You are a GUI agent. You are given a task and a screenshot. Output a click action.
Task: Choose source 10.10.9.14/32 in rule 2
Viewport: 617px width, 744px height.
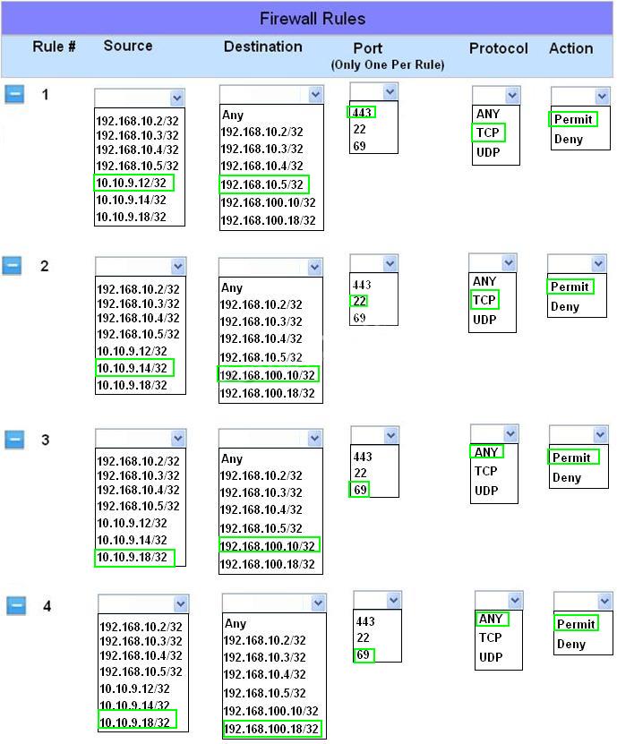pyautogui.click(x=133, y=368)
